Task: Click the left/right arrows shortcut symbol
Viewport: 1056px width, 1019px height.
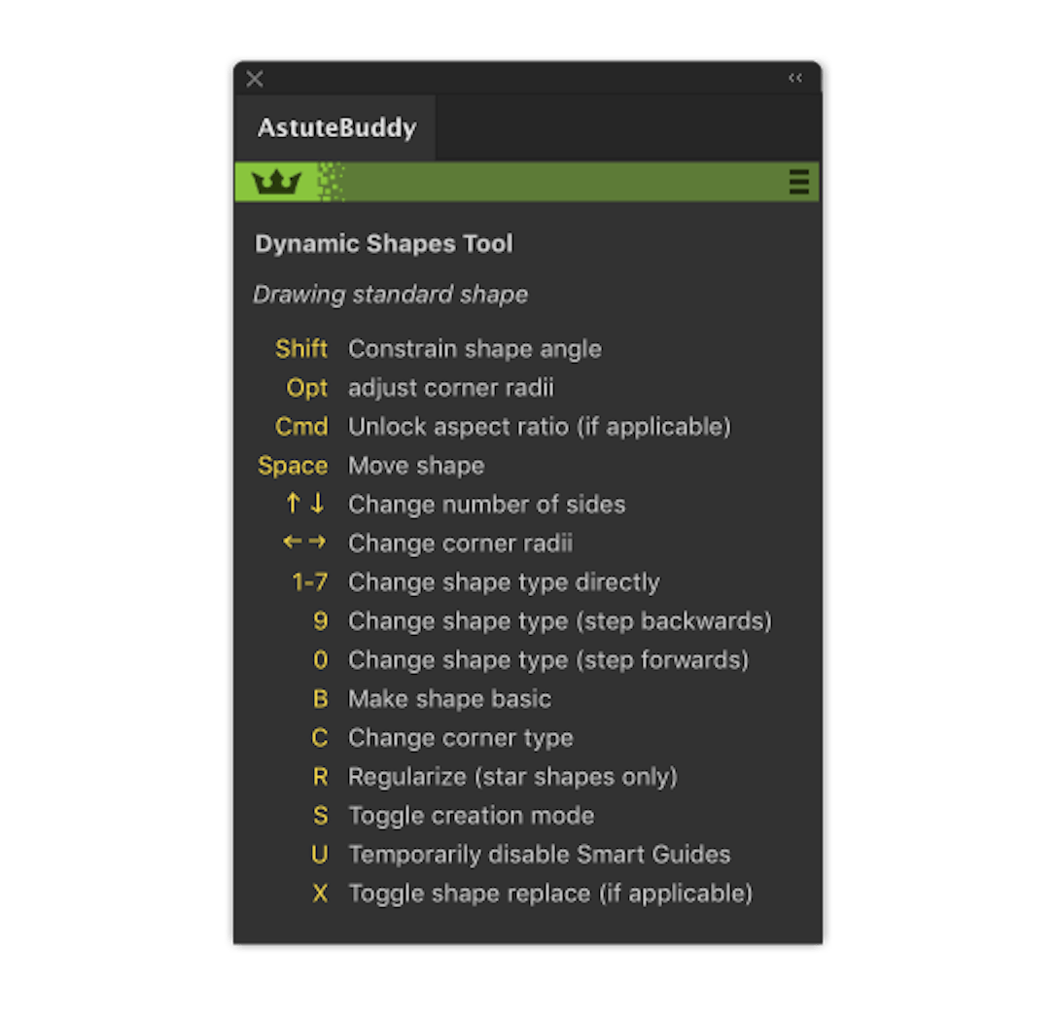Action: click(x=304, y=543)
